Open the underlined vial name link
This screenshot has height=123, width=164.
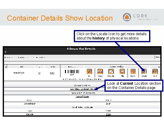52,73
